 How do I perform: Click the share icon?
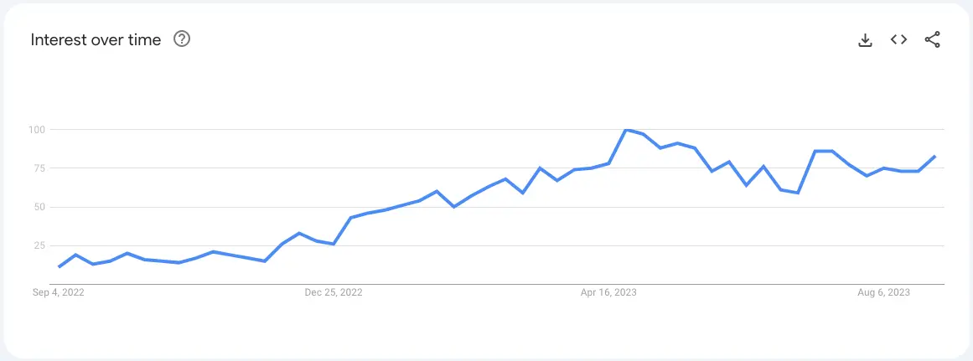(x=932, y=39)
